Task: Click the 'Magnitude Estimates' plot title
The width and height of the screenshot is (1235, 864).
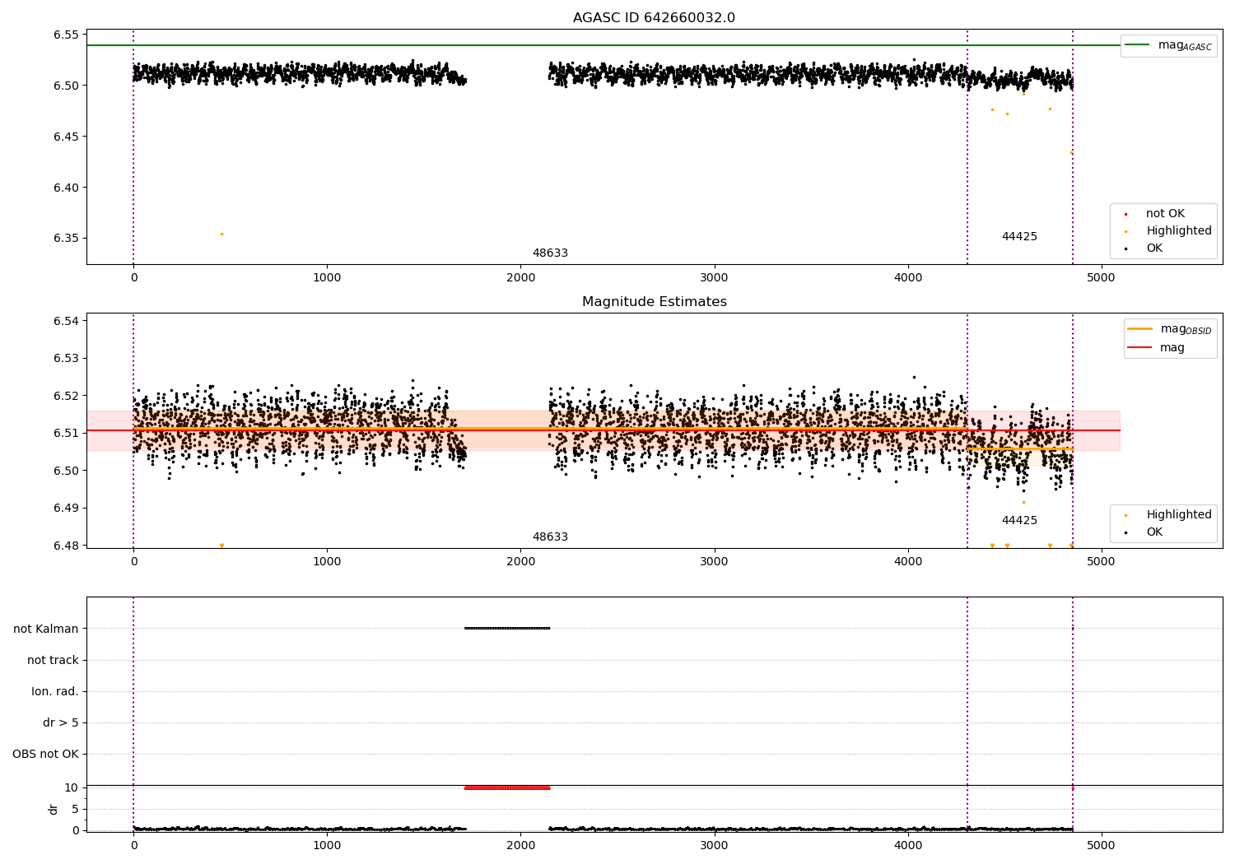Action: (x=654, y=302)
